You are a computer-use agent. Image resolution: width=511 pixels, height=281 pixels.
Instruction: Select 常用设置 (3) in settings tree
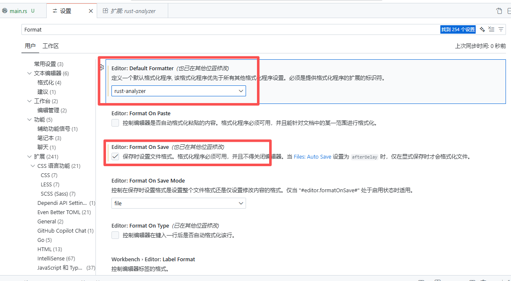pyautogui.click(x=48, y=64)
